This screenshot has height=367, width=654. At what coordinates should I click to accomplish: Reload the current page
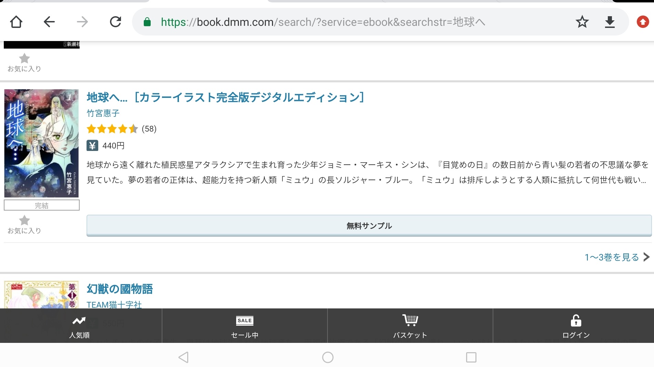115,22
